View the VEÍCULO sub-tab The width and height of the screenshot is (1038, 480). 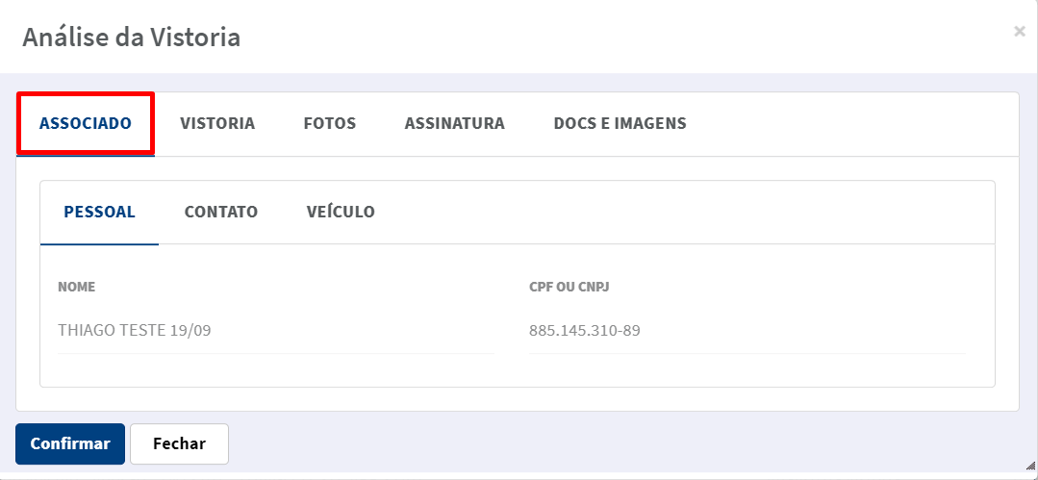point(341,212)
